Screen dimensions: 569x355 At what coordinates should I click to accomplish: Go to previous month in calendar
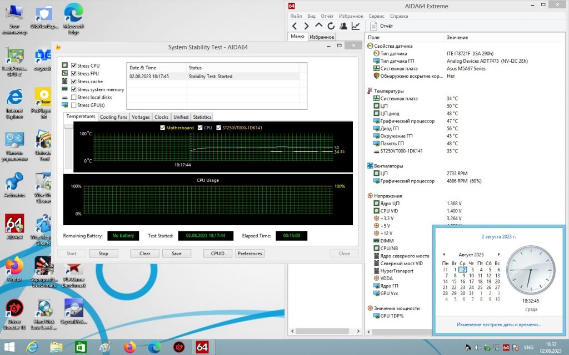coord(443,254)
